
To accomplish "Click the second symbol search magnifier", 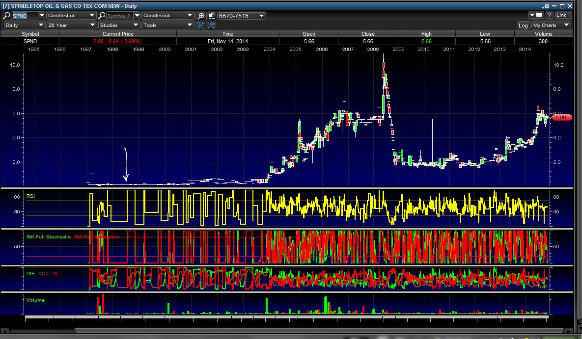I will point(102,16).
